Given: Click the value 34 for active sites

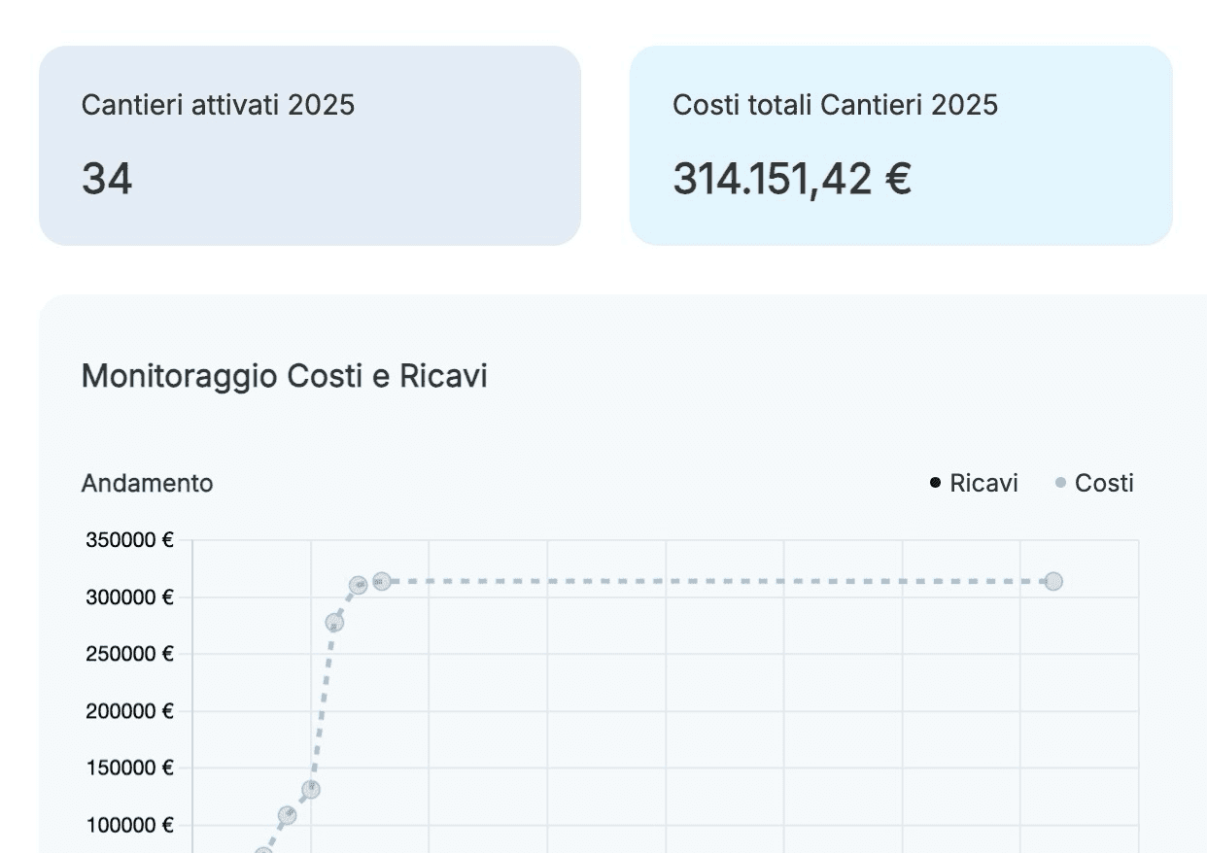Looking at the screenshot, I should (x=107, y=180).
